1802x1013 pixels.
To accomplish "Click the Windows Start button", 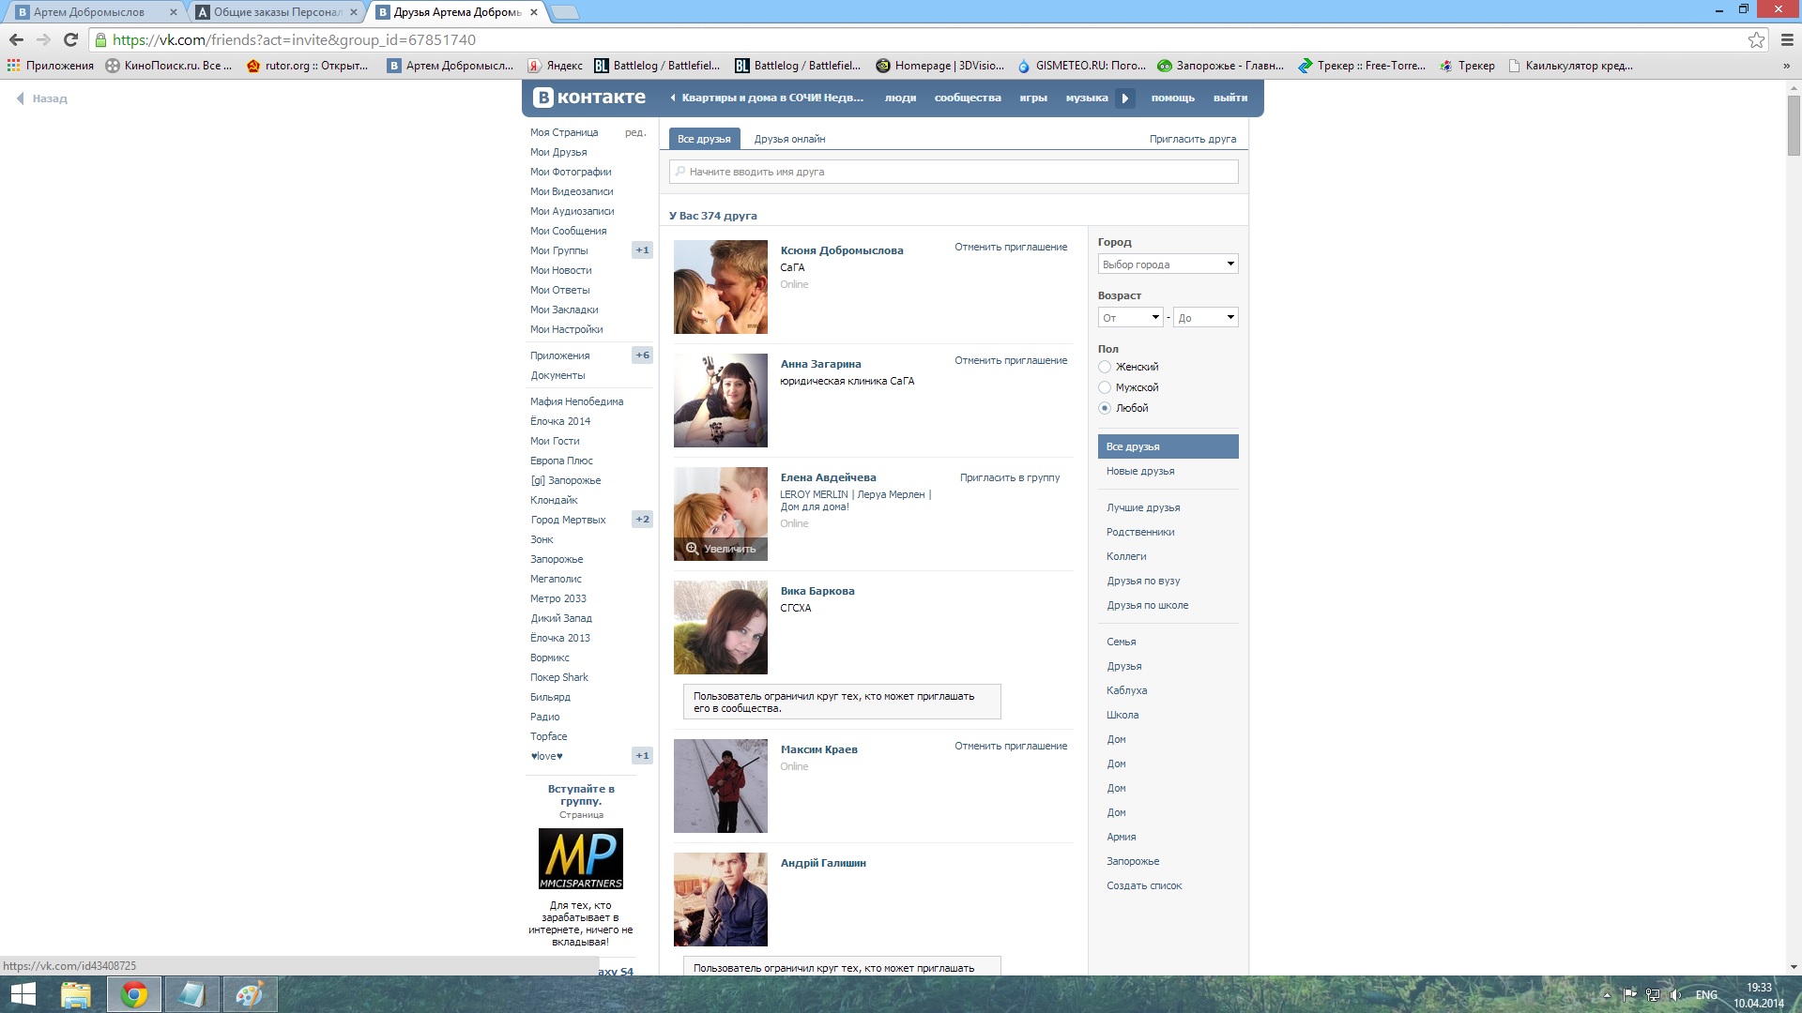I will pyautogui.click(x=23, y=994).
